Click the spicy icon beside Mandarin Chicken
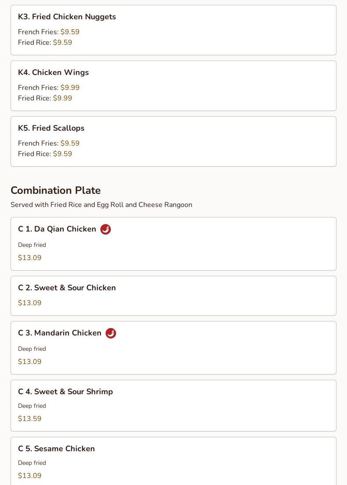Viewport: 347px width, 485px height. click(x=111, y=333)
